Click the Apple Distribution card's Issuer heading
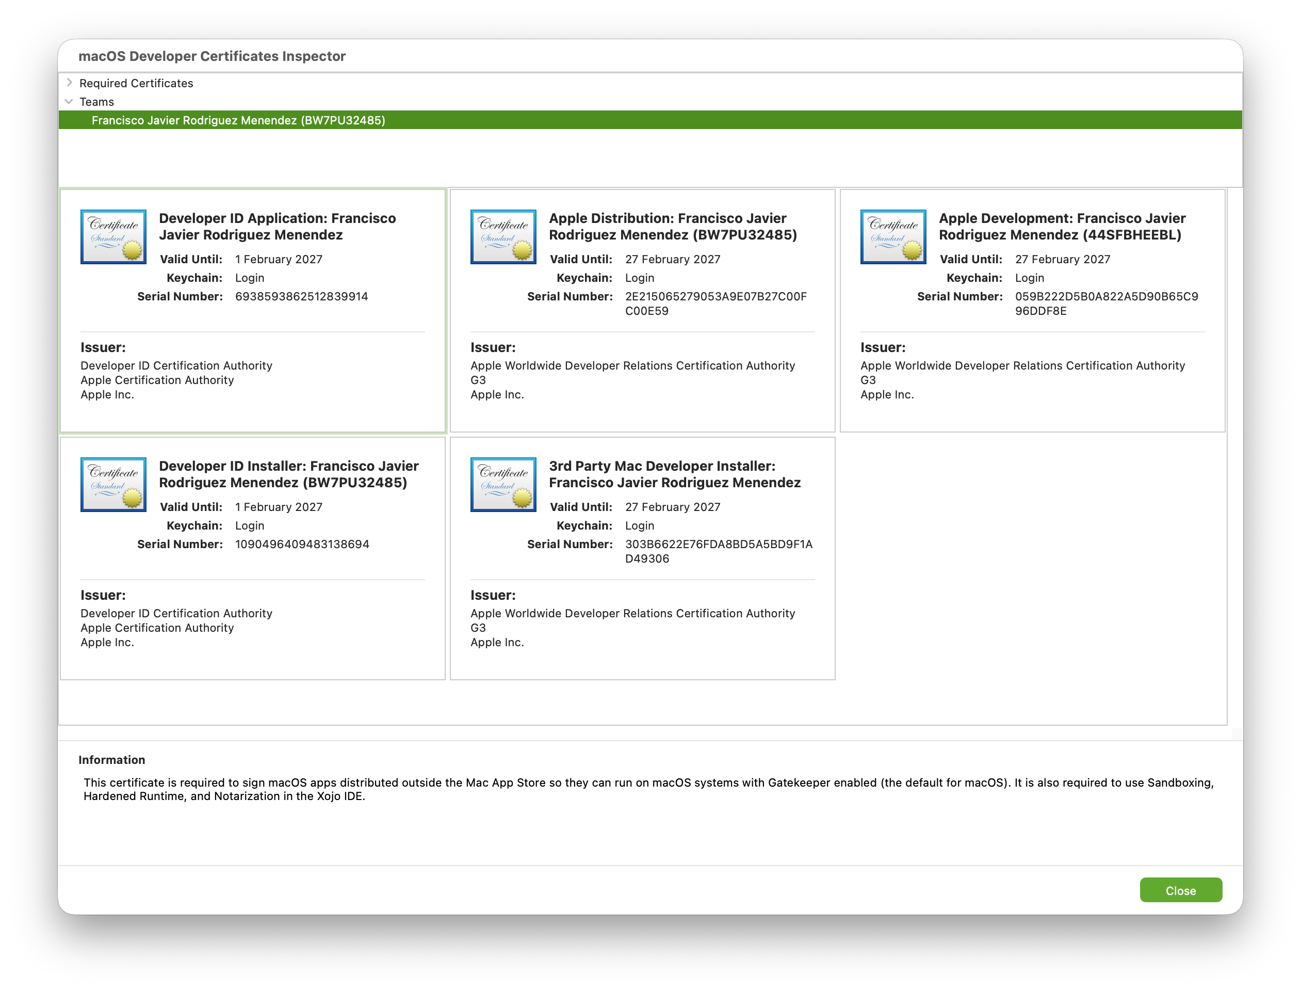The image size is (1301, 991). click(x=493, y=347)
